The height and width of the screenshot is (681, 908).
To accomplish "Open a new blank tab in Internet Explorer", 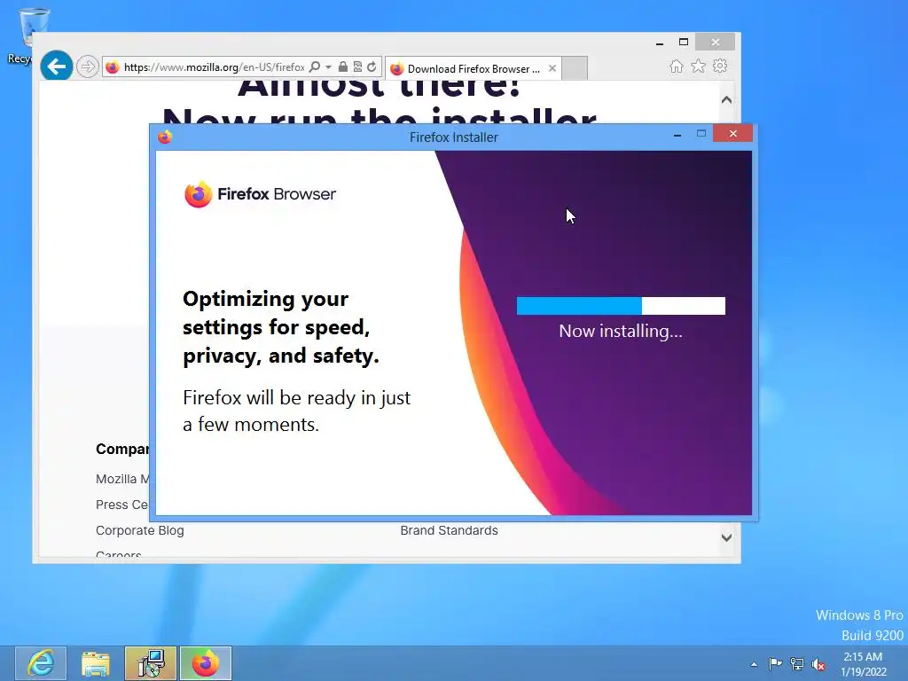I will tap(575, 68).
